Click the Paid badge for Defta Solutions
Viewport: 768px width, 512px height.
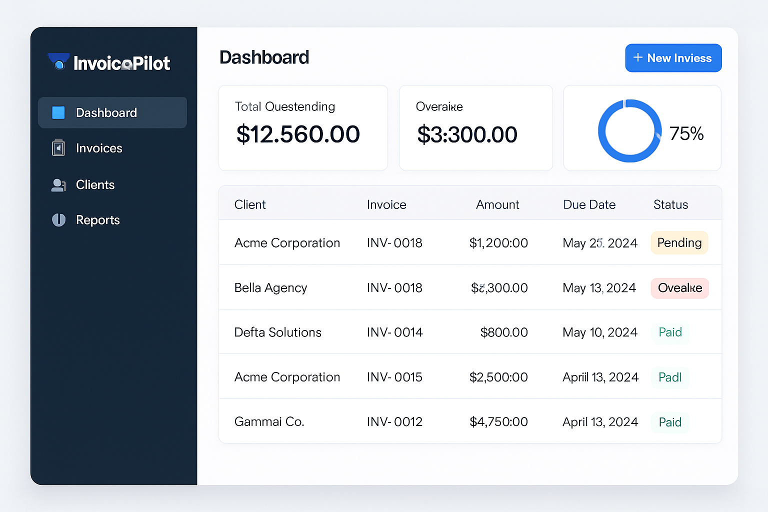(x=670, y=332)
